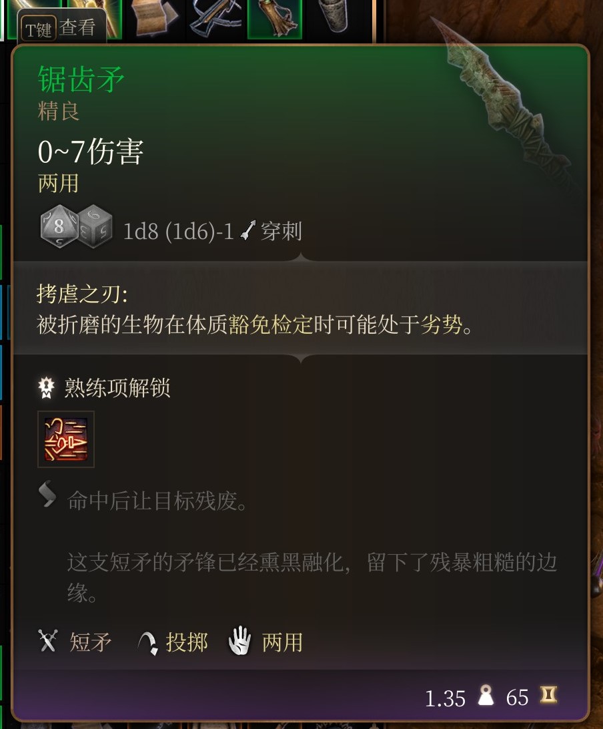This screenshot has width=603, height=729.
Task: Click the 命中后让目标残废 effect icon
Action: pyautogui.click(x=47, y=494)
